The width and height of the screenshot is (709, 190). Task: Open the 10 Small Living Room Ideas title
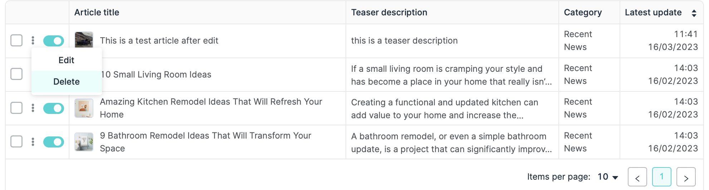click(x=157, y=75)
